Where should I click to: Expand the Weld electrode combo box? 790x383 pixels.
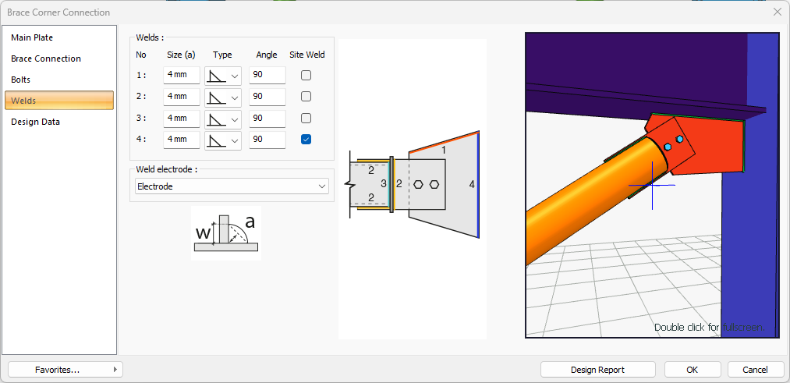(x=231, y=186)
